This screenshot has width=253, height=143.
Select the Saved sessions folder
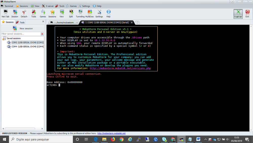[x=11, y=38]
